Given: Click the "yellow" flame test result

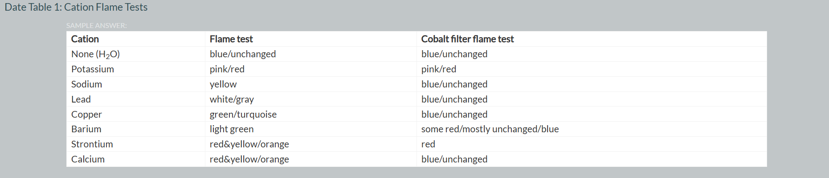Looking at the screenshot, I should (x=223, y=84).
